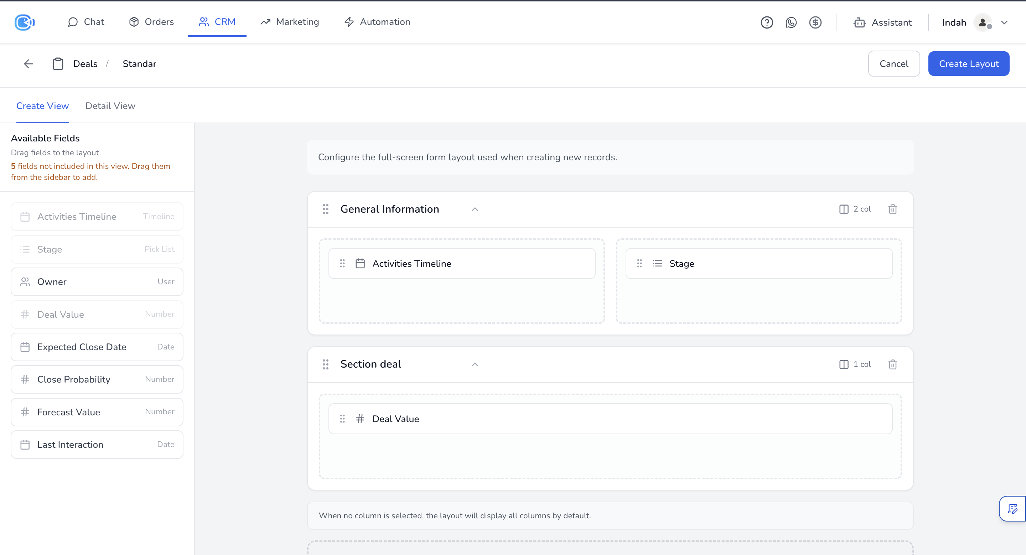Toggle Section deal 1 col layout

click(855, 364)
